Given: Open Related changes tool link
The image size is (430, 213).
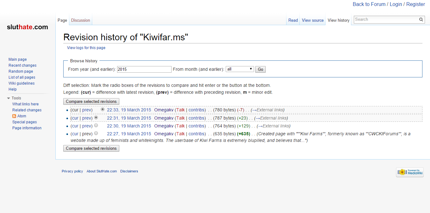Looking at the screenshot, I should 27,110.
